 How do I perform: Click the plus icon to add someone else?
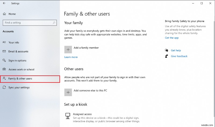(x=68, y=92)
